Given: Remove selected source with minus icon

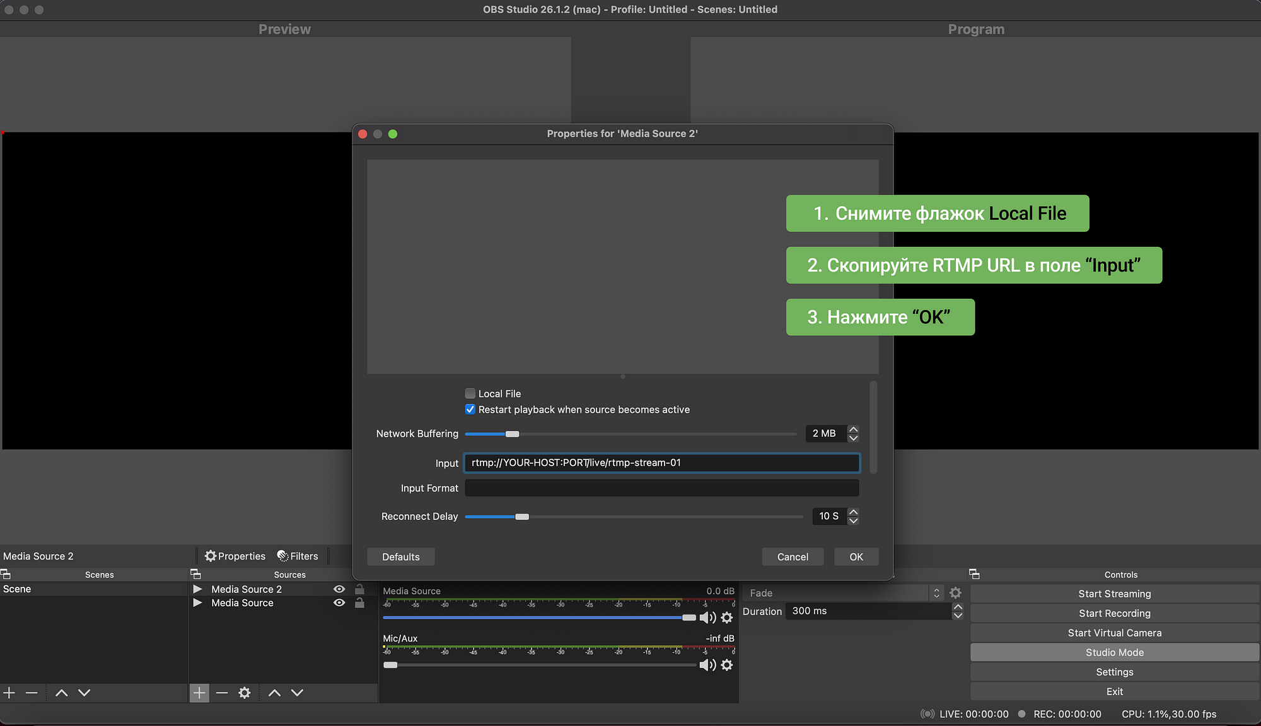Looking at the screenshot, I should [222, 693].
